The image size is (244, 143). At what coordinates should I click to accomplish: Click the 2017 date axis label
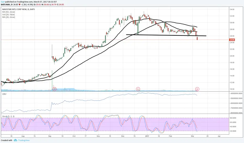coord(147,136)
